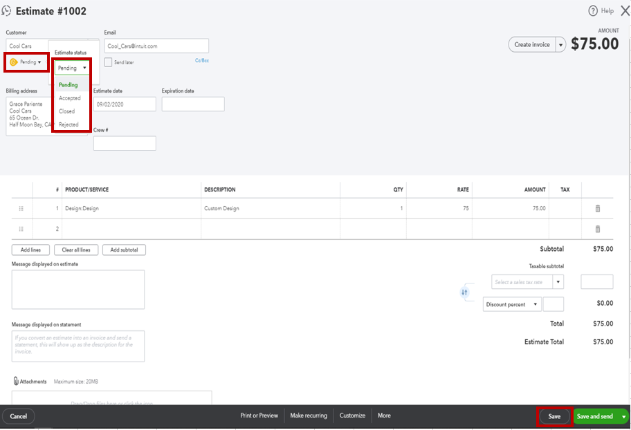Click the Save button
This screenshot has height=430, width=631.
[554, 415]
